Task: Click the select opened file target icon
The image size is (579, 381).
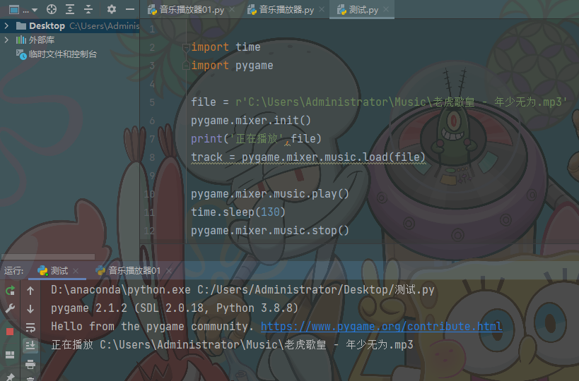Action: [52, 10]
